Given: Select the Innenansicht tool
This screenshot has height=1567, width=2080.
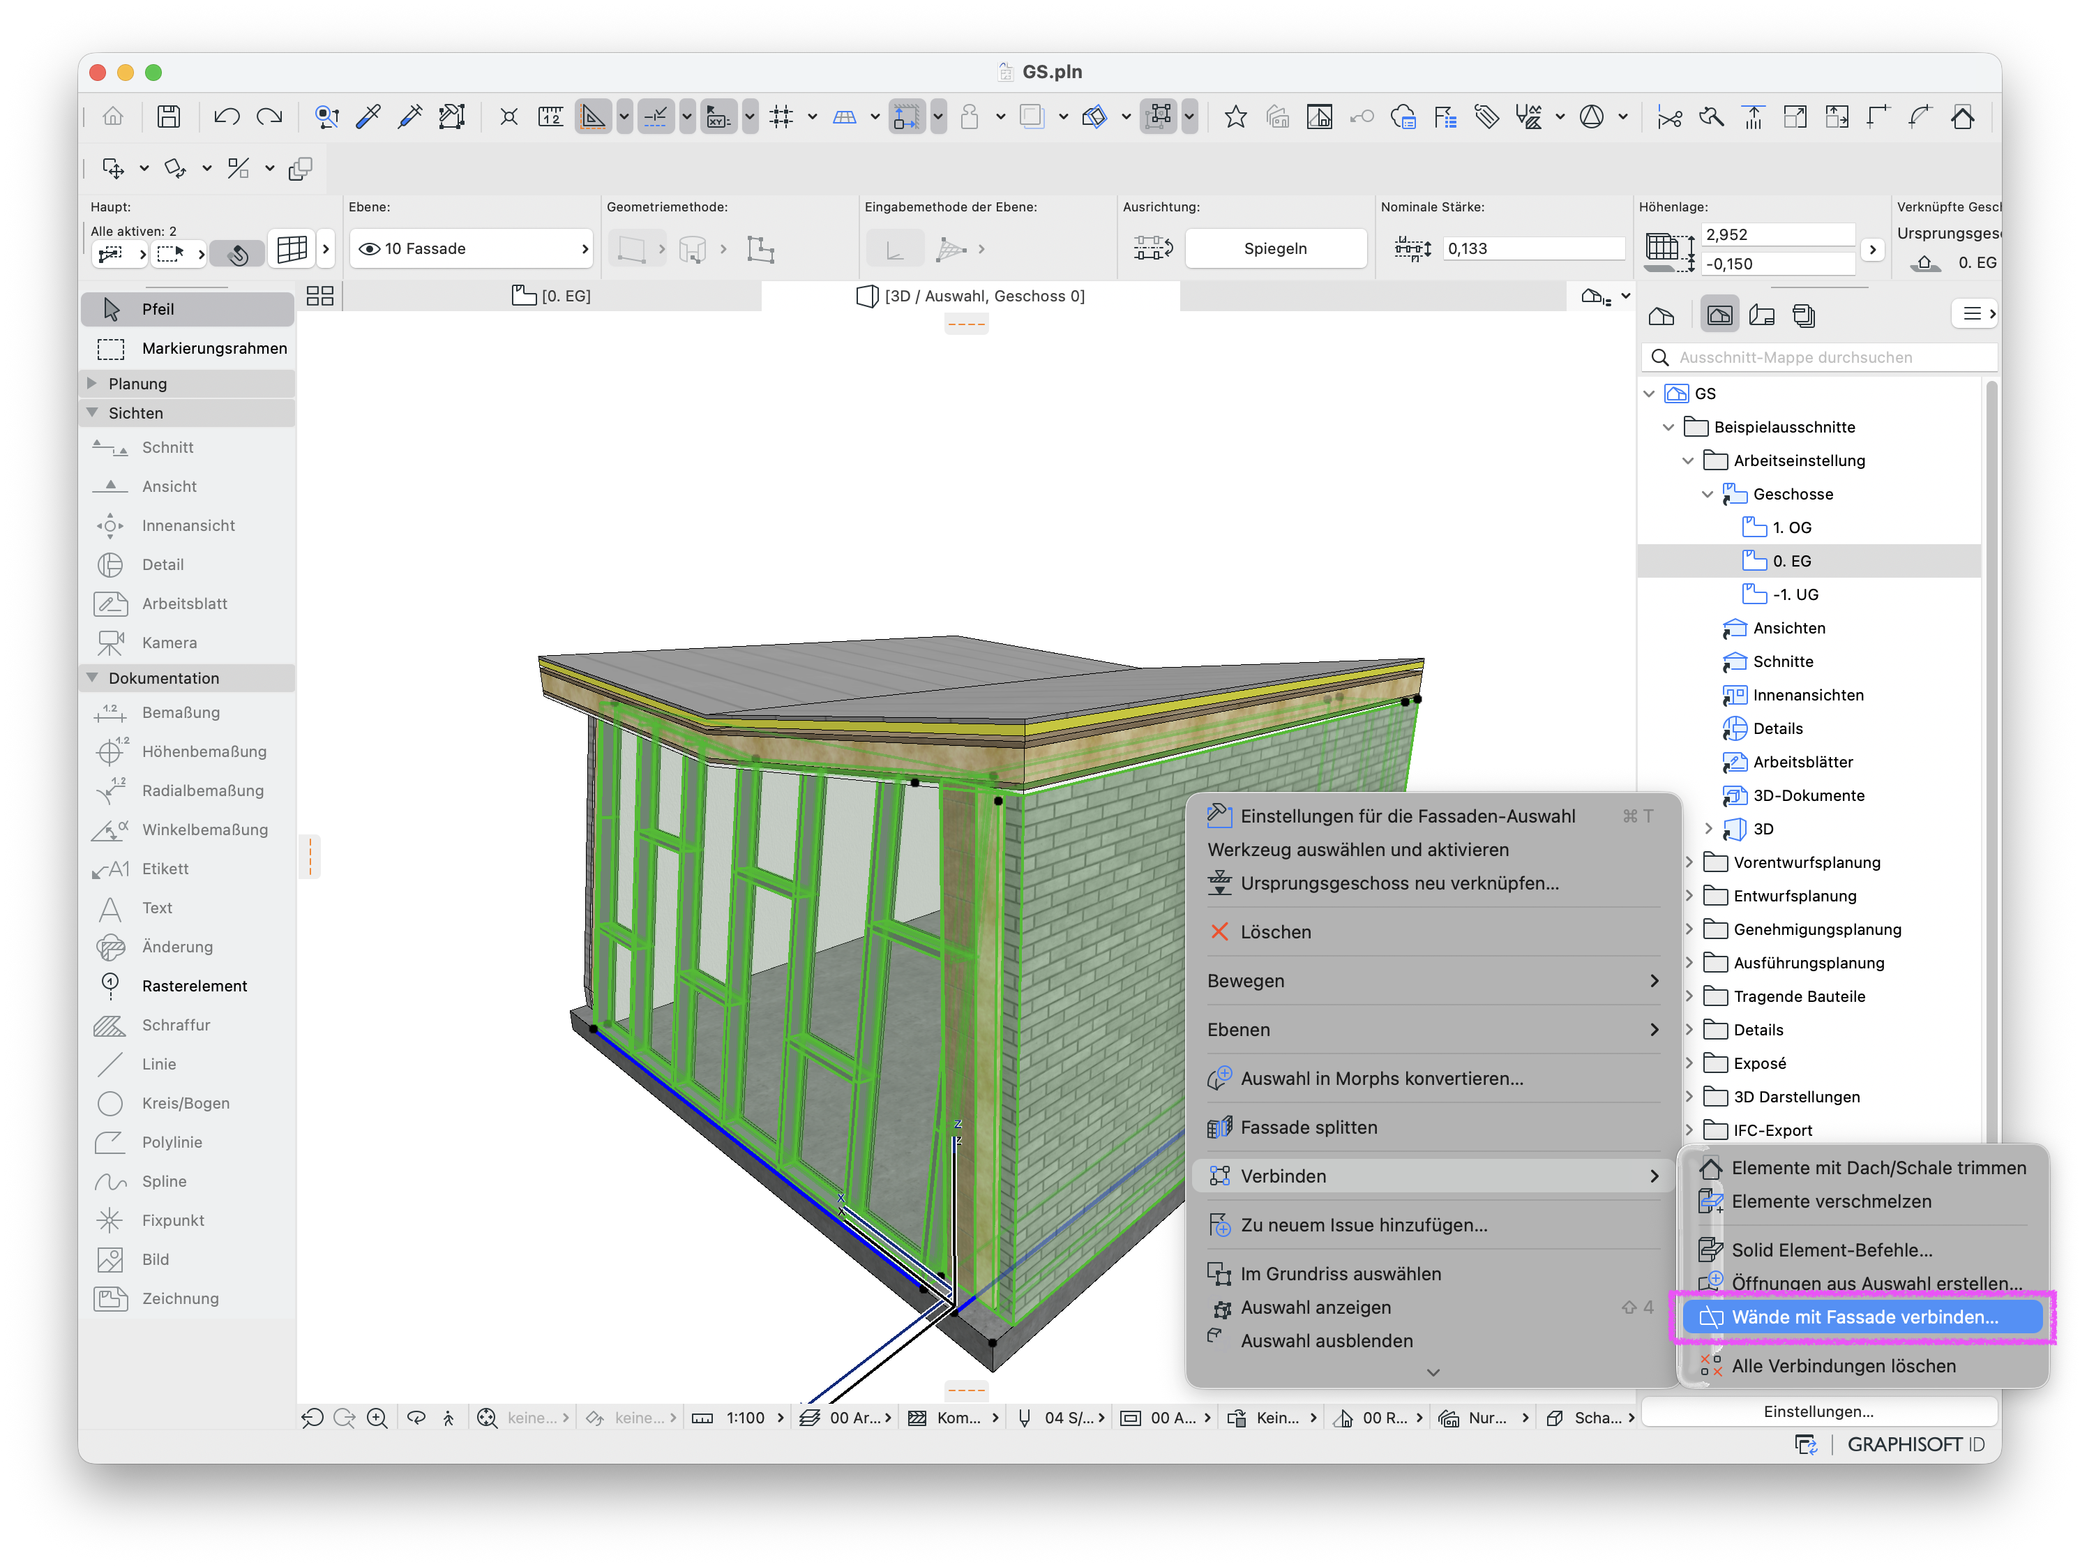Looking at the screenshot, I should pyautogui.click(x=188, y=526).
